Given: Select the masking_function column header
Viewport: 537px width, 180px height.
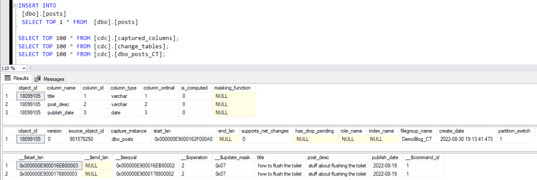Looking at the screenshot, I should point(232,88).
